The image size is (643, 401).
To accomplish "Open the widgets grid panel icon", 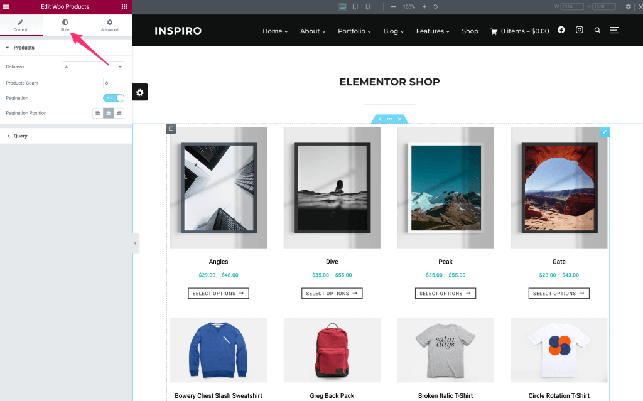I will pos(124,6).
